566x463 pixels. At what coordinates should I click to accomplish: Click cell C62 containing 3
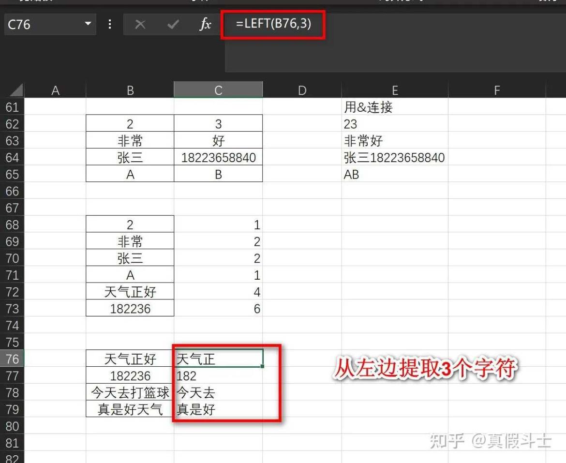coord(218,123)
